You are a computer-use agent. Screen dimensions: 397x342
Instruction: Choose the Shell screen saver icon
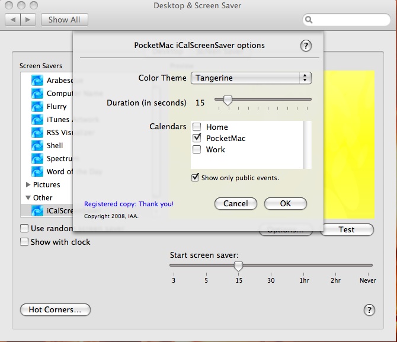(x=37, y=145)
